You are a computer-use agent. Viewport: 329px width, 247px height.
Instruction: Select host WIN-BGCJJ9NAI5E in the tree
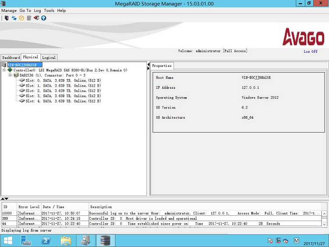25,65
